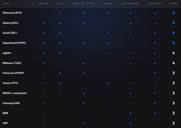Viewport: 181px width, 128px height.
Task: Select the Bittensor (TAO) row name
Action: pyautogui.click(x=12, y=63)
